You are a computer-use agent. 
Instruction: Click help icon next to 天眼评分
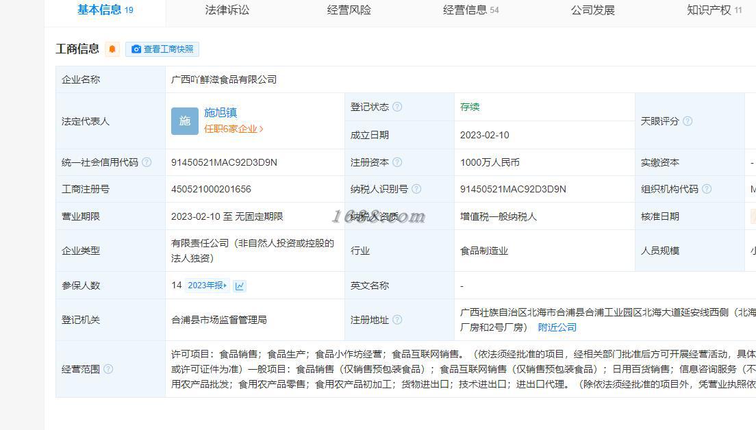688,121
